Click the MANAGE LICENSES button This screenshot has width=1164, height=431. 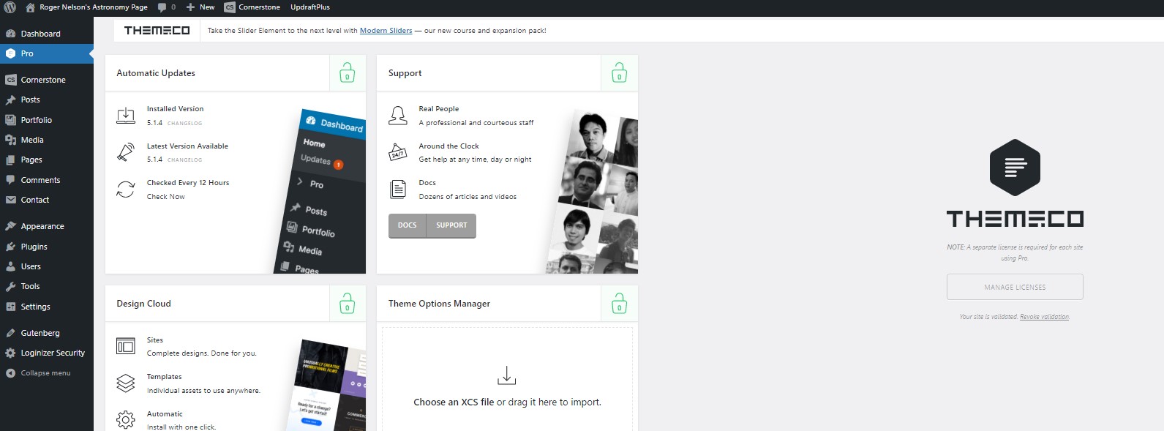[x=1015, y=287]
